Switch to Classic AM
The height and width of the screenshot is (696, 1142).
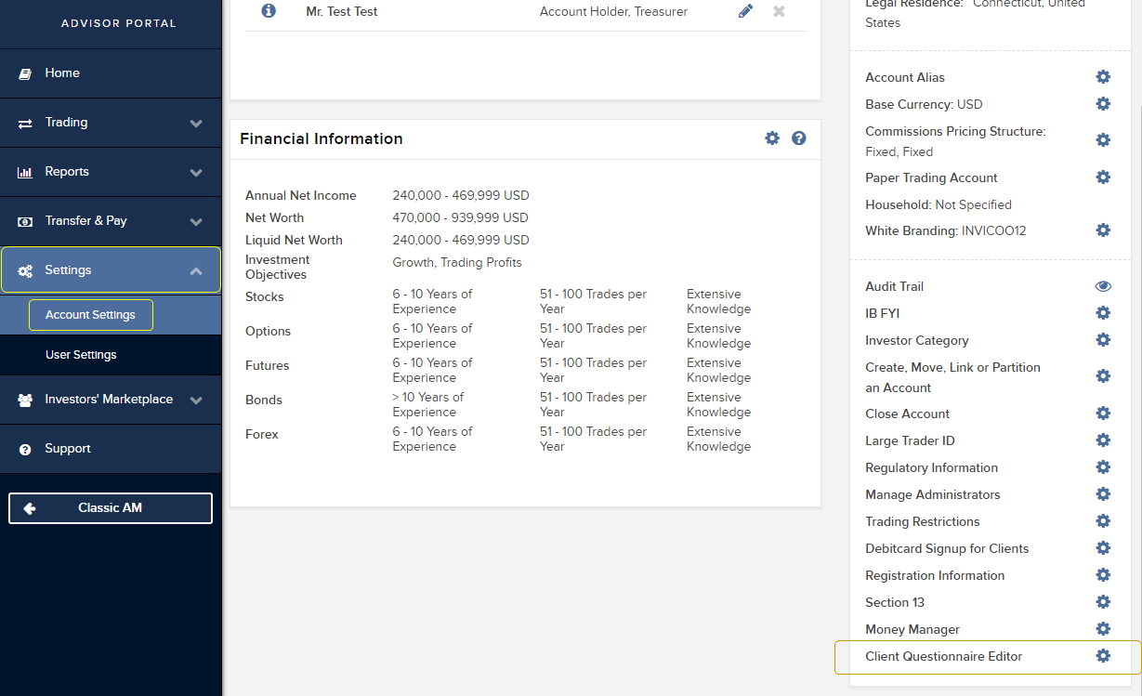[x=111, y=508]
